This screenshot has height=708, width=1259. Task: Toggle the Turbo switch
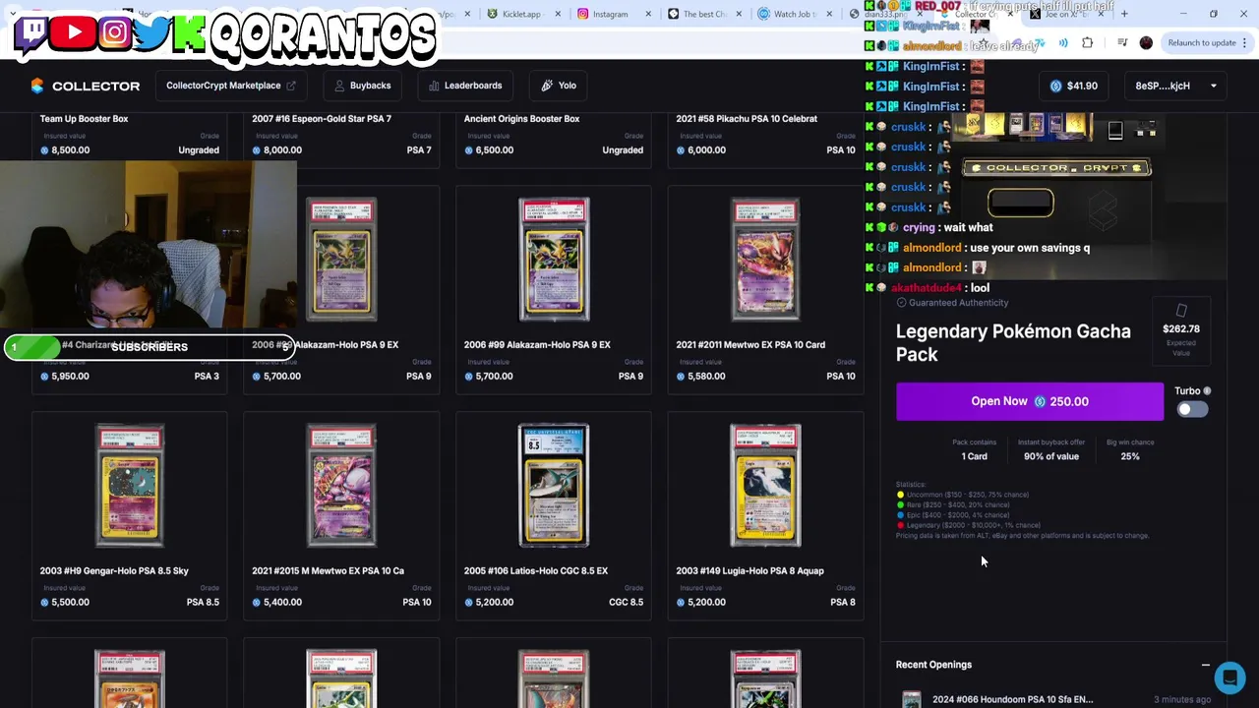(x=1192, y=409)
